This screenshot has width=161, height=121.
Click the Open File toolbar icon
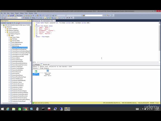point(9,15)
